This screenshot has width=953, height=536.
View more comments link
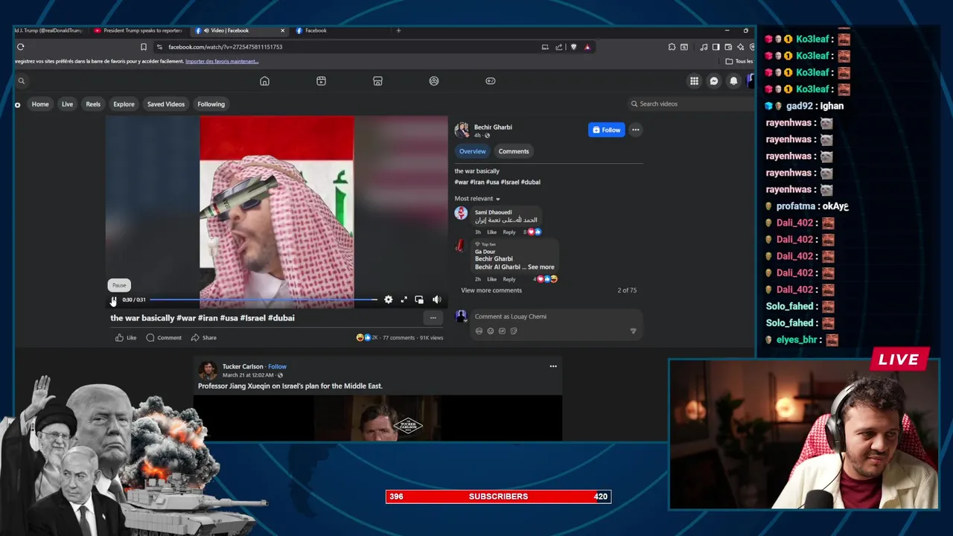(x=491, y=290)
